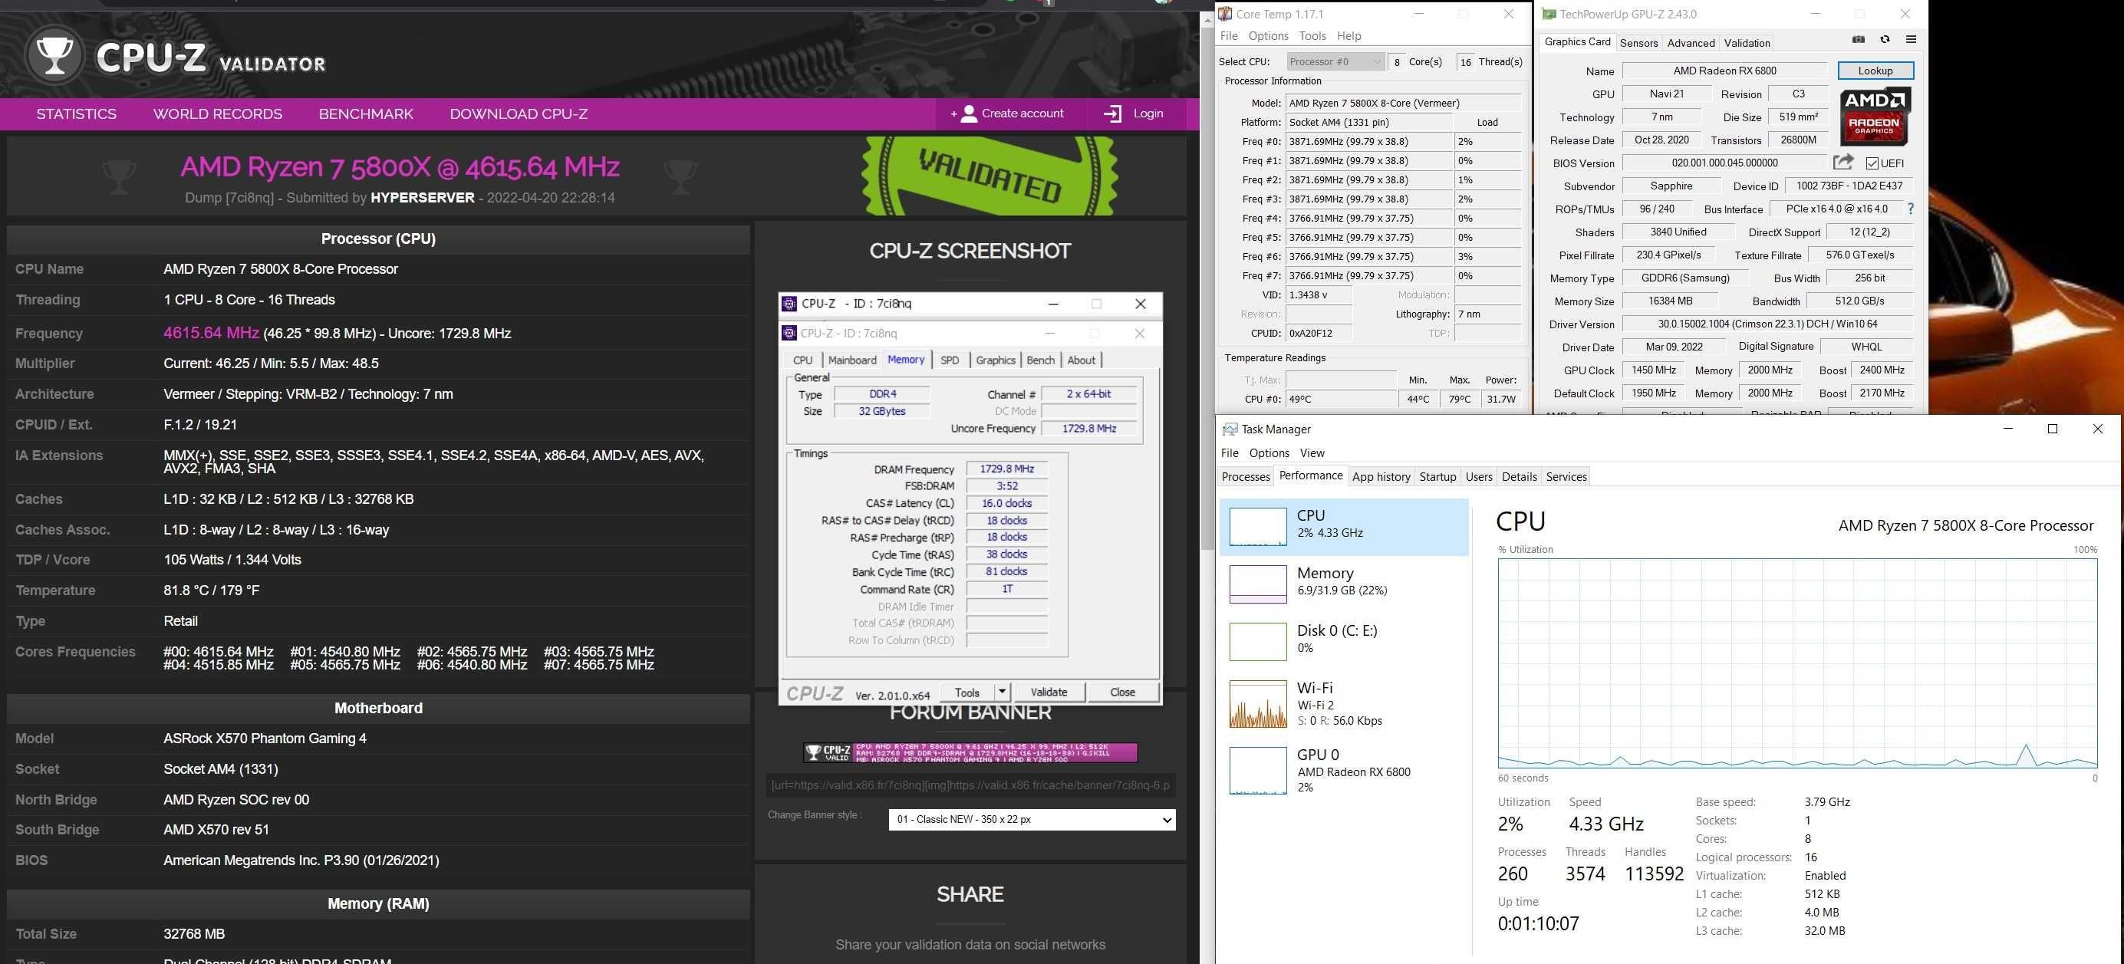Click the BIOS export share icon in GPU-Z
Screen dimensions: 2124x964
pyautogui.click(x=1844, y=162)
